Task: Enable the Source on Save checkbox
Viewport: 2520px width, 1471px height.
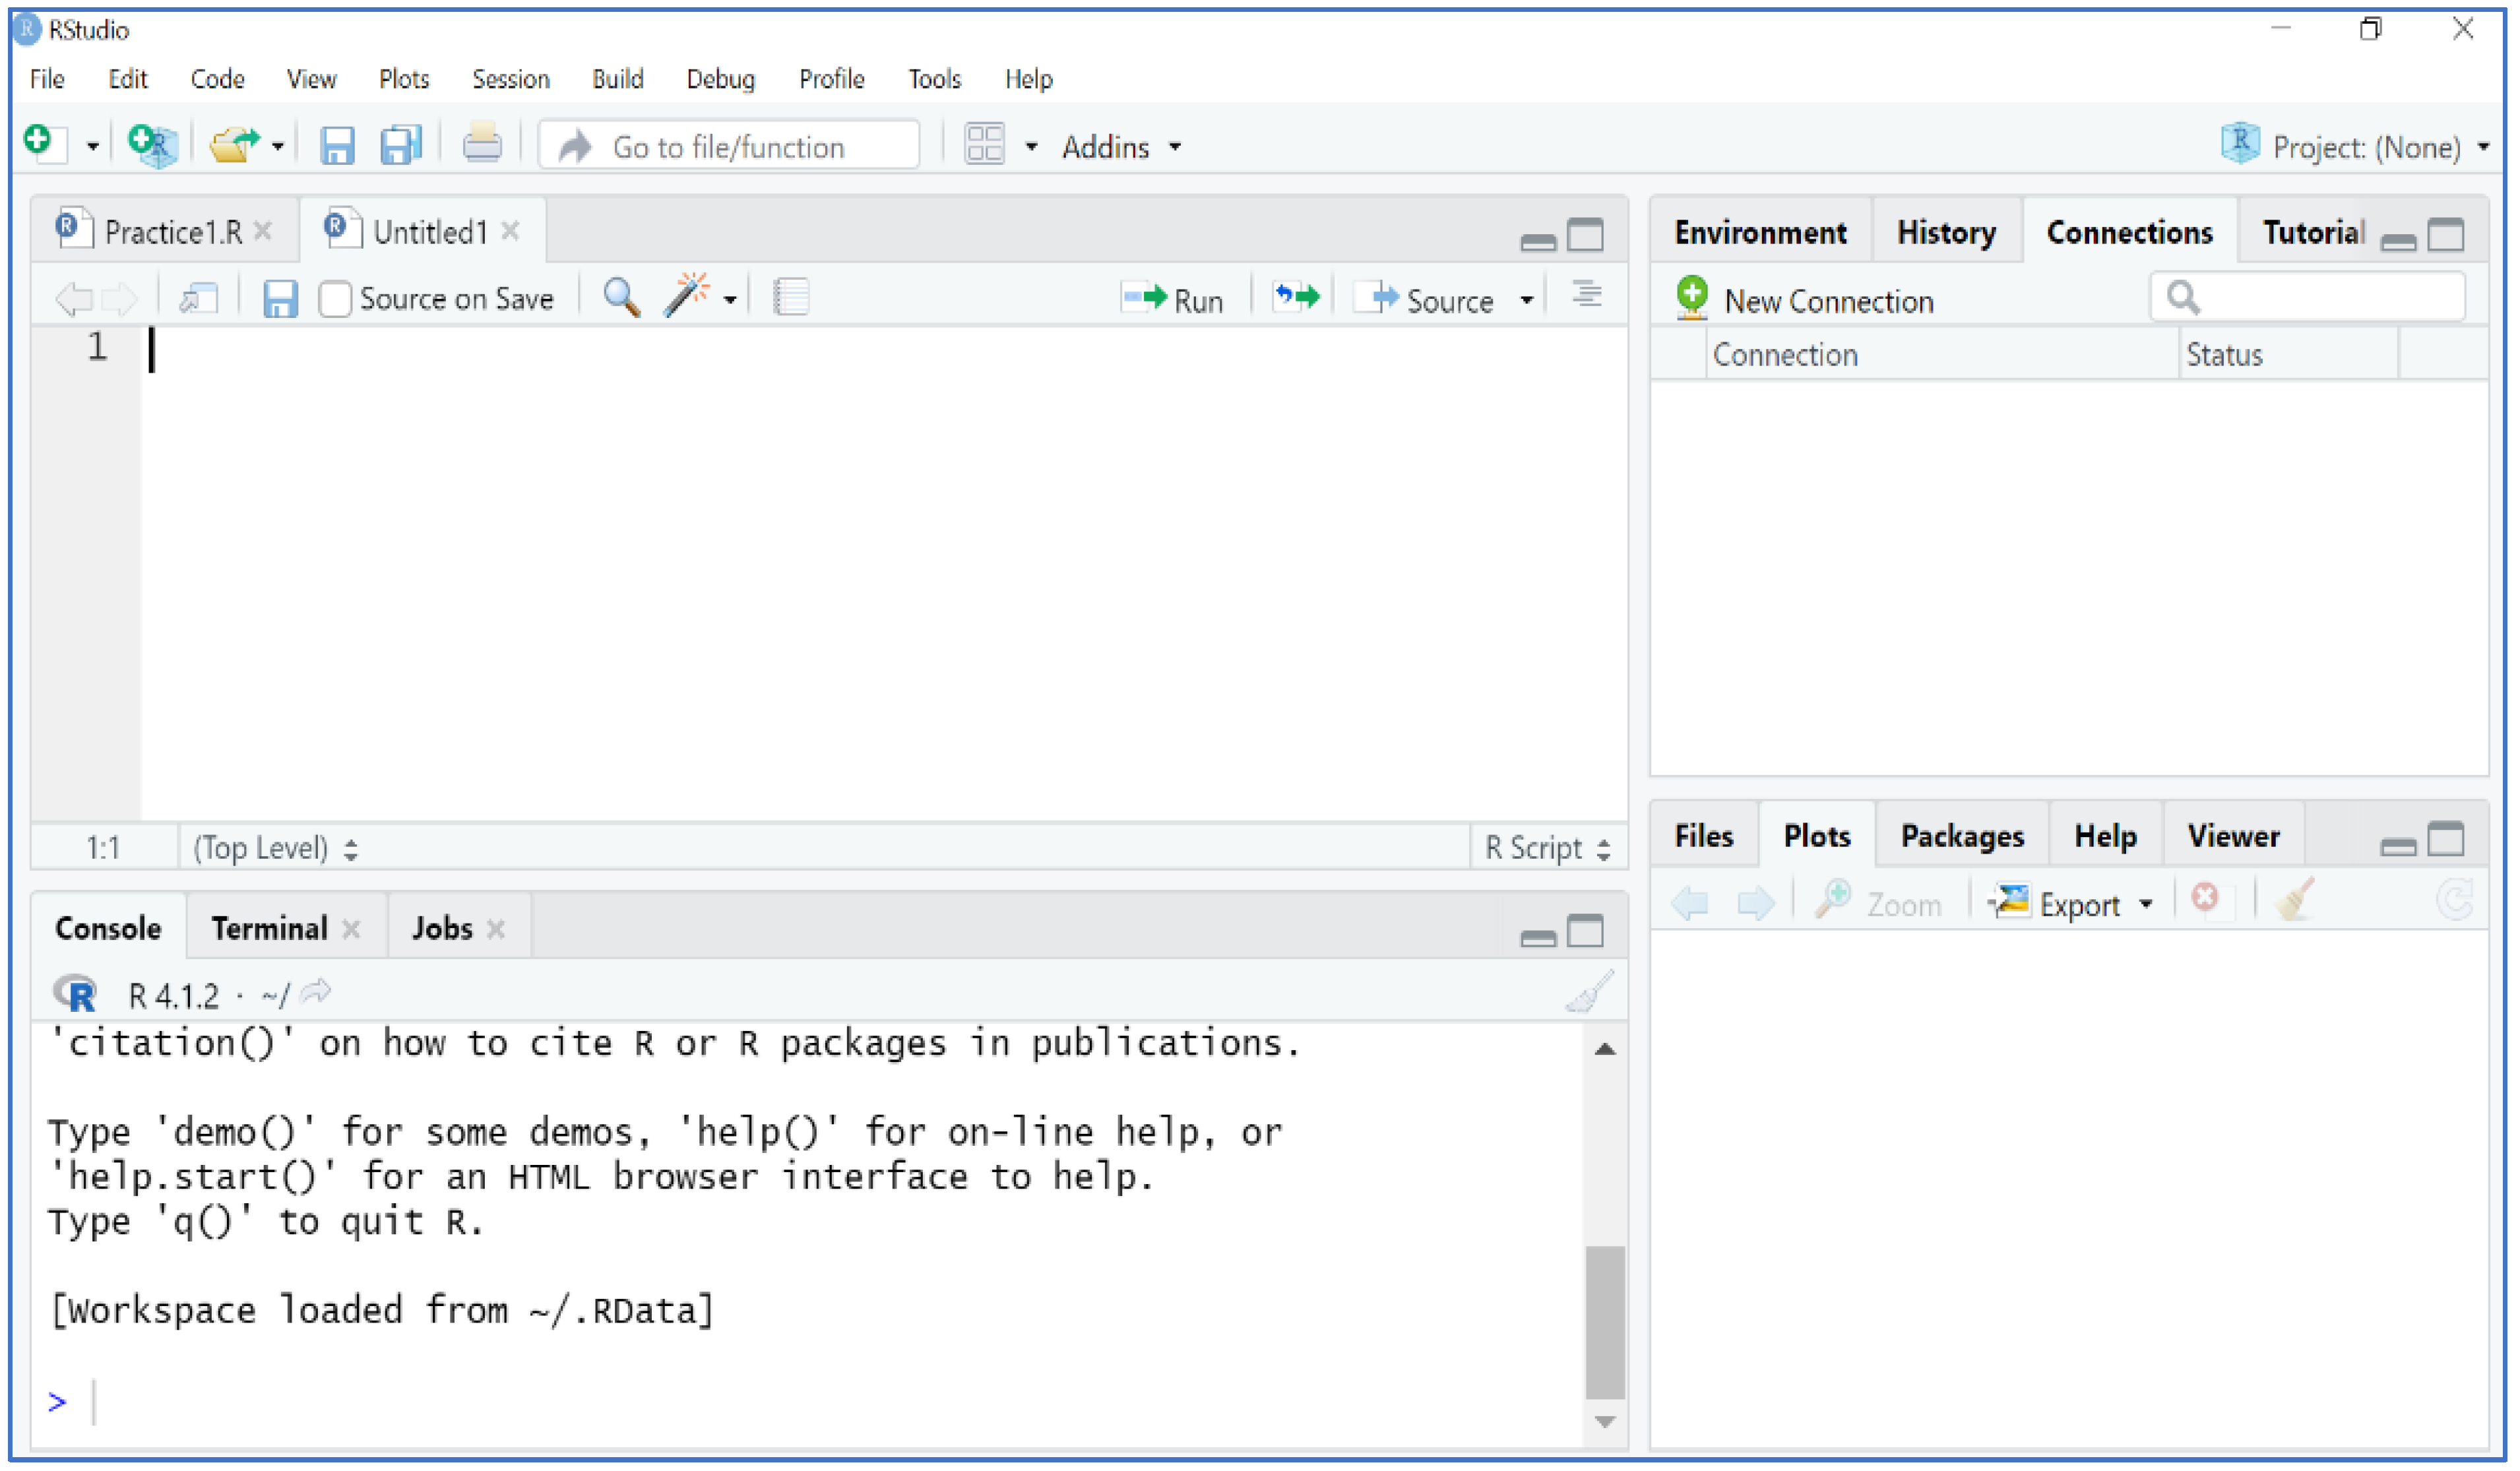Action: [335, 299]
